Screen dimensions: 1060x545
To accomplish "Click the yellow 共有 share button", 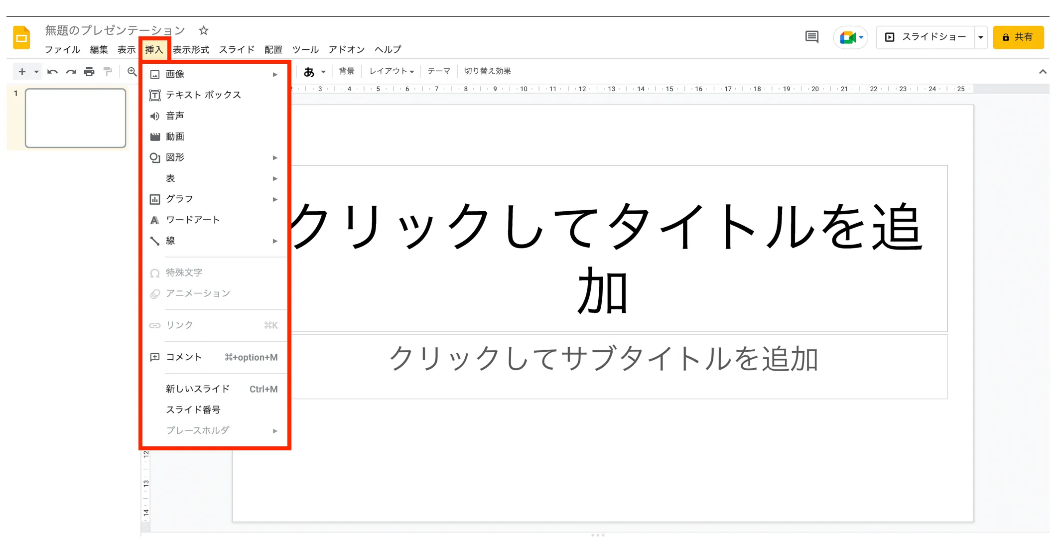I will pyautogui.click(x=1018, y=37).
